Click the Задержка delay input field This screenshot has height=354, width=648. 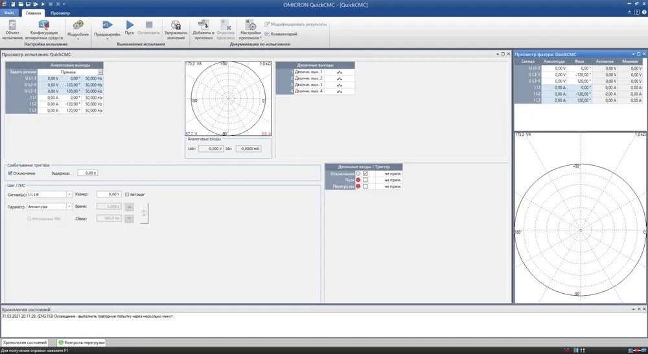(88, 173)
